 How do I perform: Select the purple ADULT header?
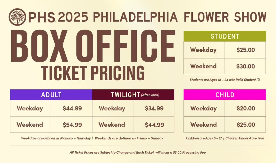point(51,95)
